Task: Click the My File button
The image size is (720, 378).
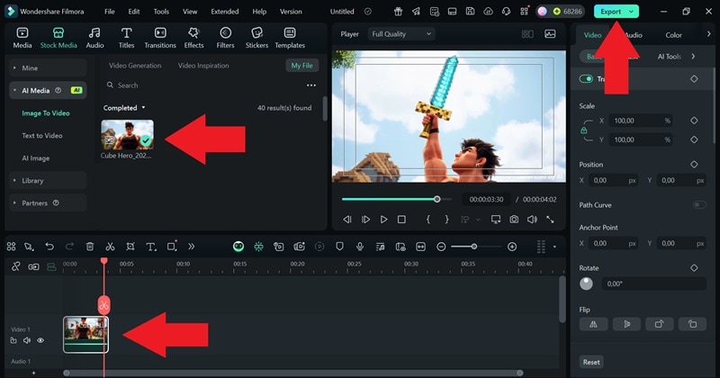Action: point(301,65)
